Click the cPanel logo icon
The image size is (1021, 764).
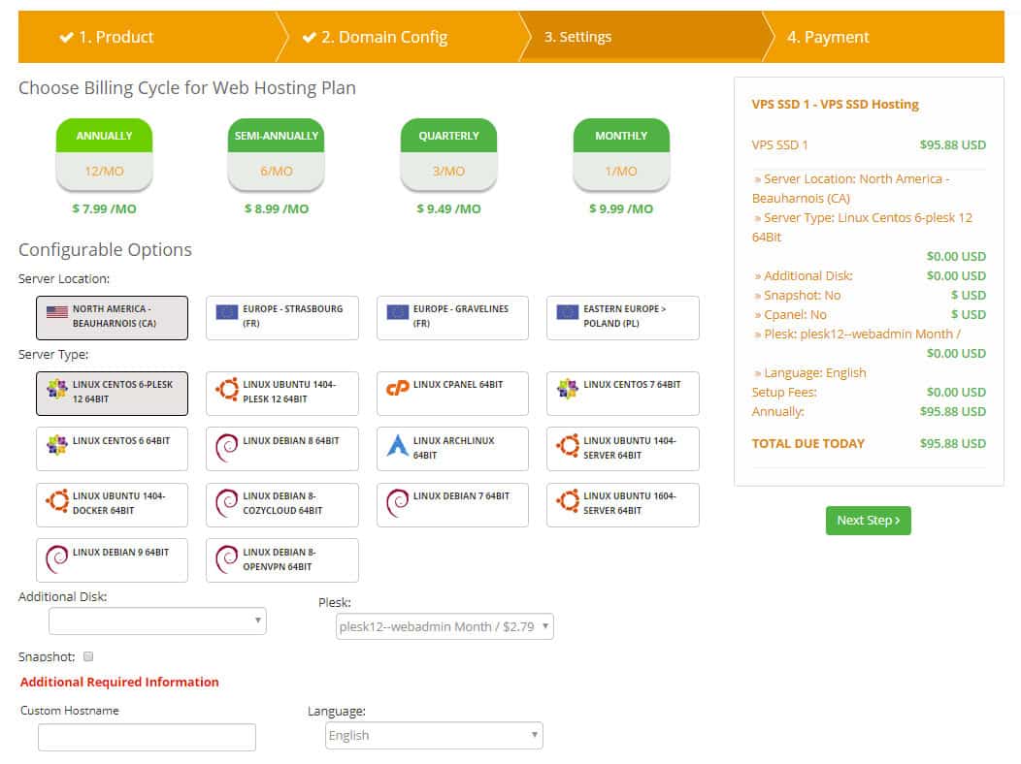(x=398, y=388)
